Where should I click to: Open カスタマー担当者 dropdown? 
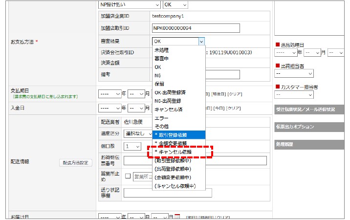(294, 95)
